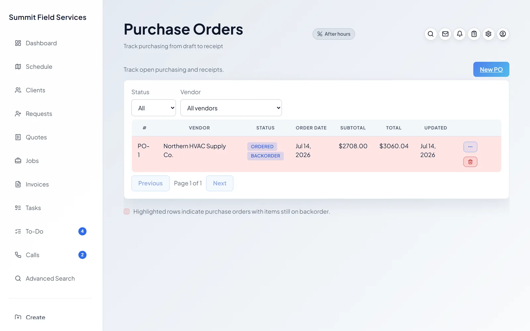Image resolution: width=530 pixels, height=331 pixels.
Task: Create a New PO
Action: pyautogui.click(x=491, y=70)
